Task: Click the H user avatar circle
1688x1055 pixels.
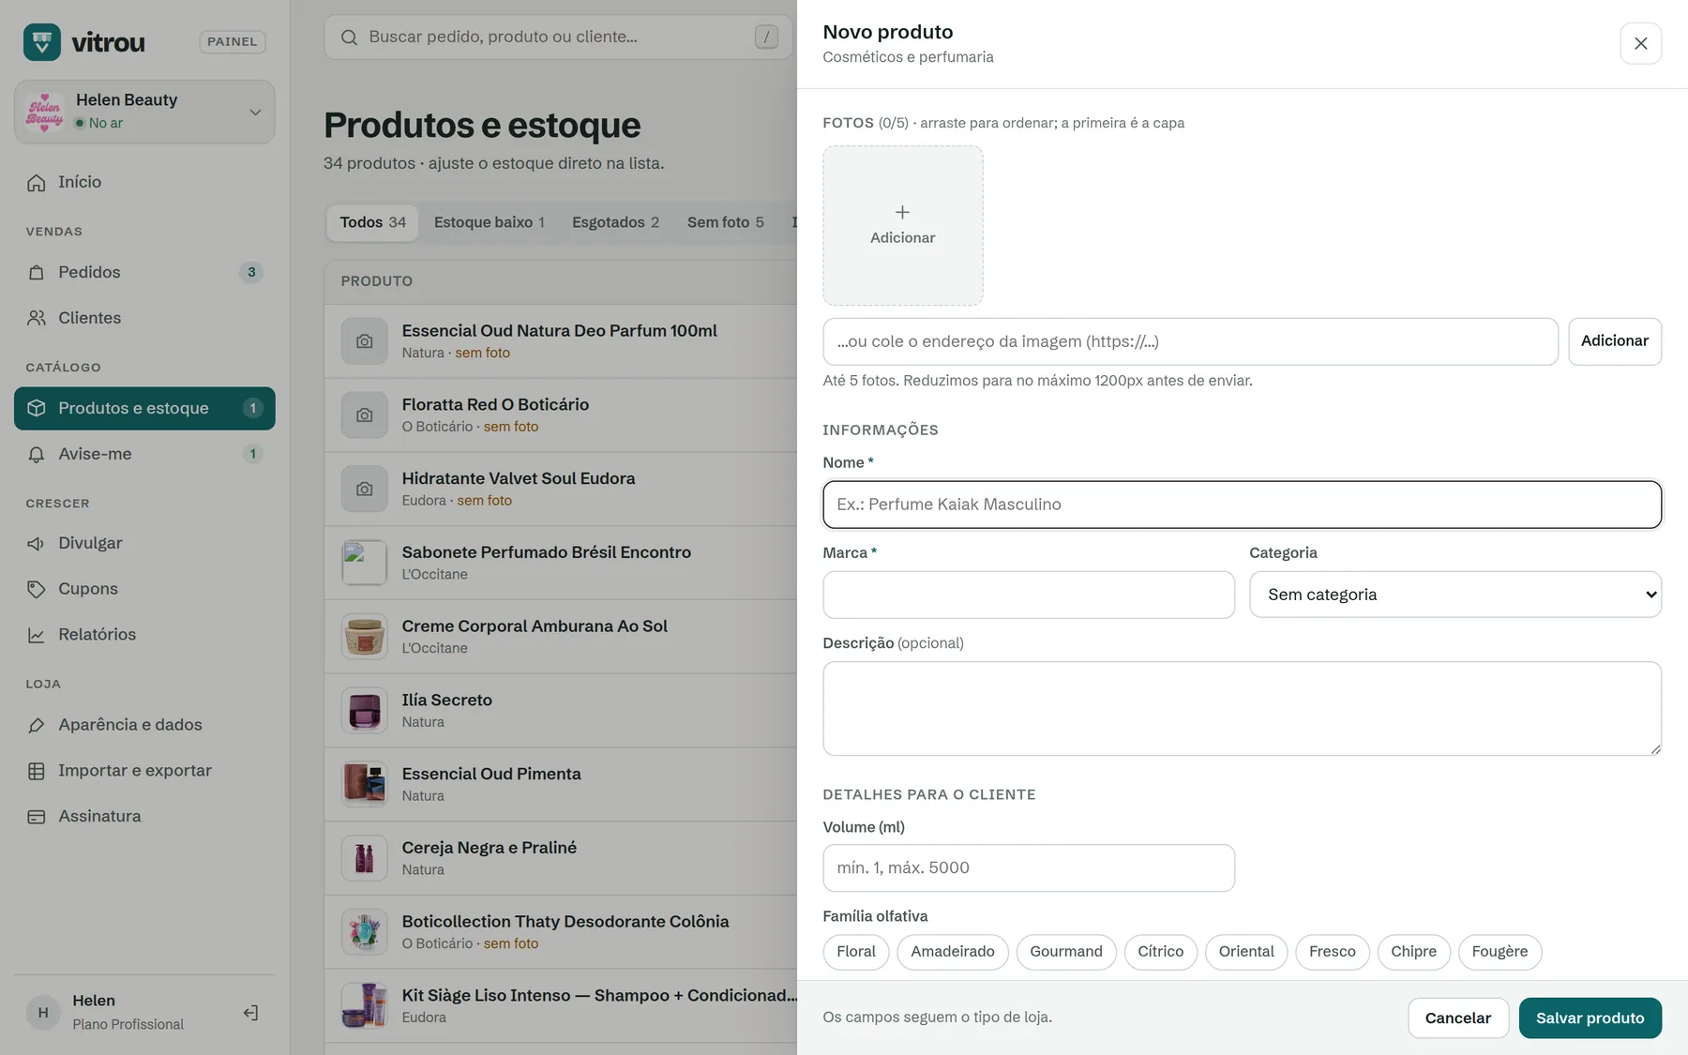Action: [x=43, y=1013]
